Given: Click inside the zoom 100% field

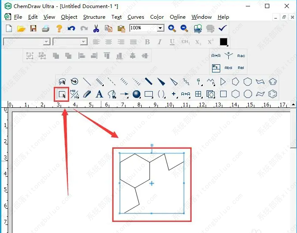Looking at the screenshot, I should (x=143, y=28).
